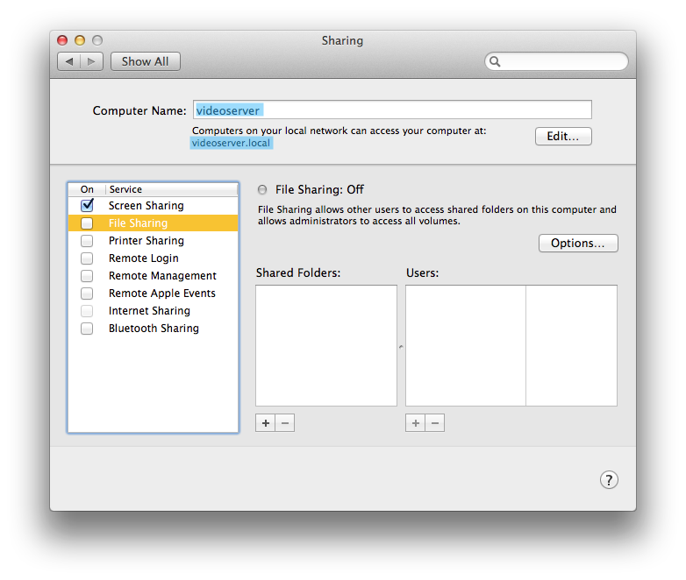
Task: Click the Show All button
Action: [x=146, y=61]
